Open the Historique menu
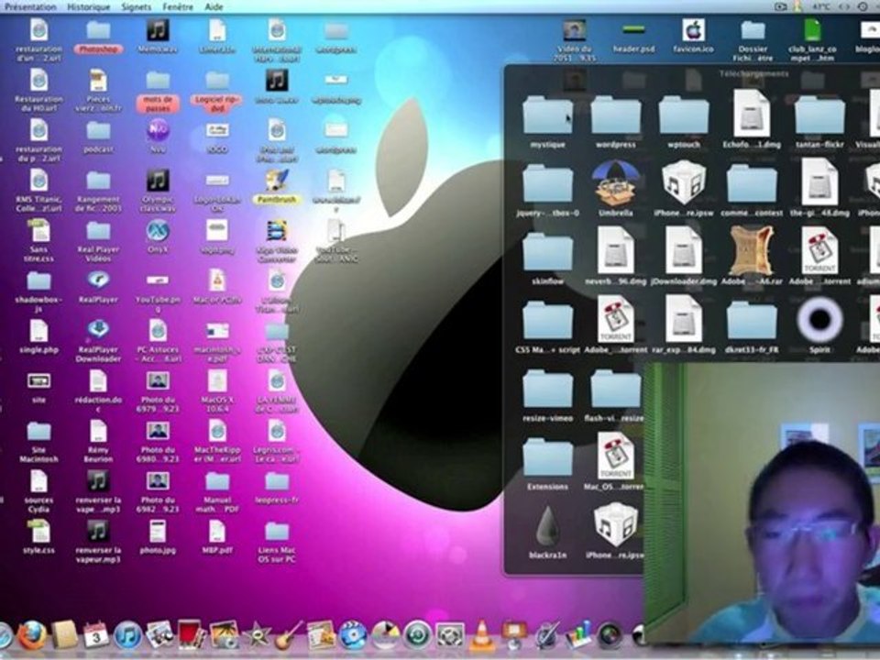The height and width of the screenshot is (660, 880). (89, 6)
